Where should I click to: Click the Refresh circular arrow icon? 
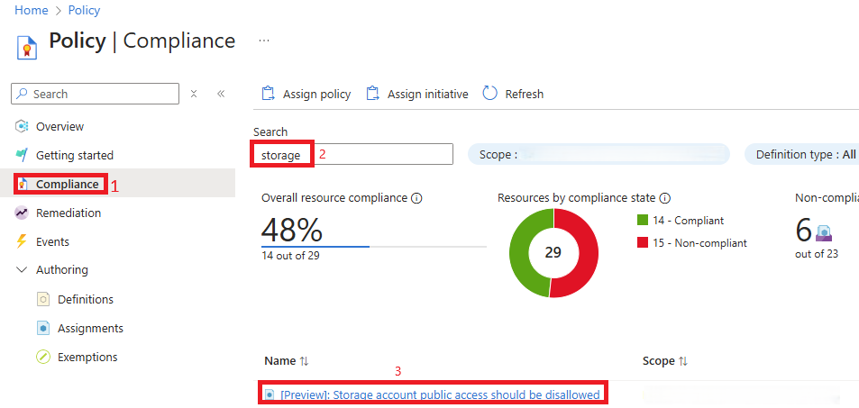(489, 93)
